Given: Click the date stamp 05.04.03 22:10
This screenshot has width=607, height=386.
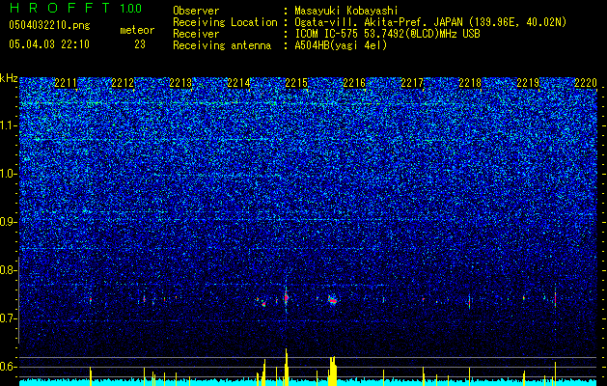Looking at the screenshot, I should pos(49,44).
